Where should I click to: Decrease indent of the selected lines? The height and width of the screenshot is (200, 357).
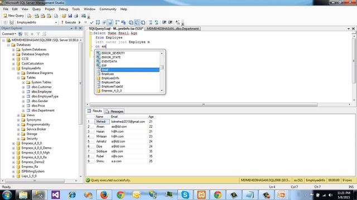164,22
